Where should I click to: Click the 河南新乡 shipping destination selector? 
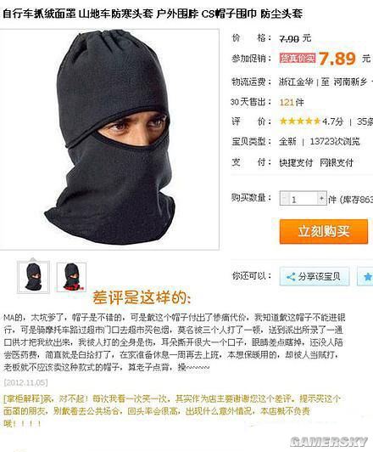351,82
